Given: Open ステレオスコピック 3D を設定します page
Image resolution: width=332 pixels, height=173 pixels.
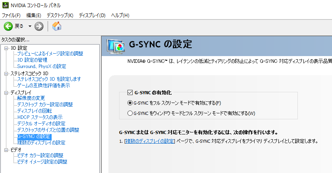Looking at the screenshot, I should [x=49, y=79].
